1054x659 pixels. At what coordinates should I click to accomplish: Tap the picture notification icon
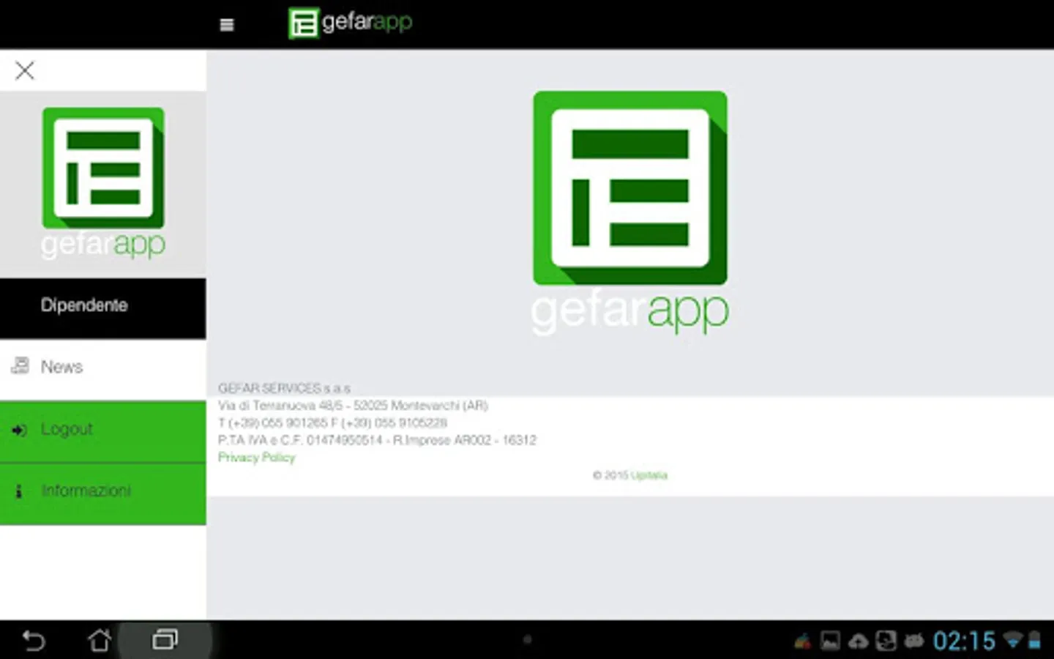point(831,641)
